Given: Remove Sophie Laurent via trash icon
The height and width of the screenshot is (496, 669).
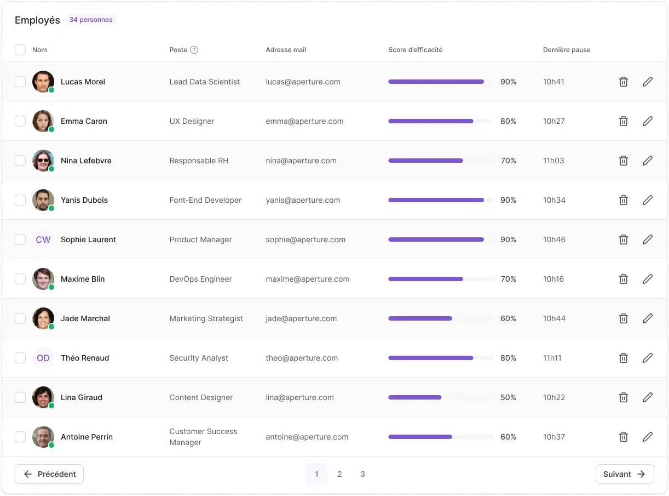Looking at the screenshot, I should coord(623,240).
